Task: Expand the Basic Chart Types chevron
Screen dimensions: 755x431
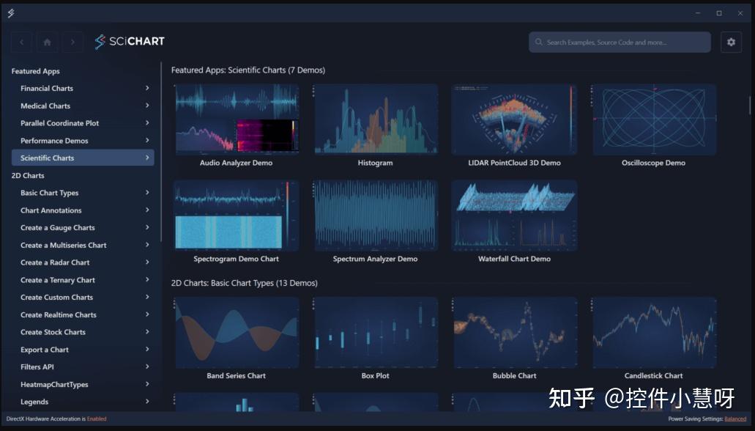Action: click(x=147, y=193)
